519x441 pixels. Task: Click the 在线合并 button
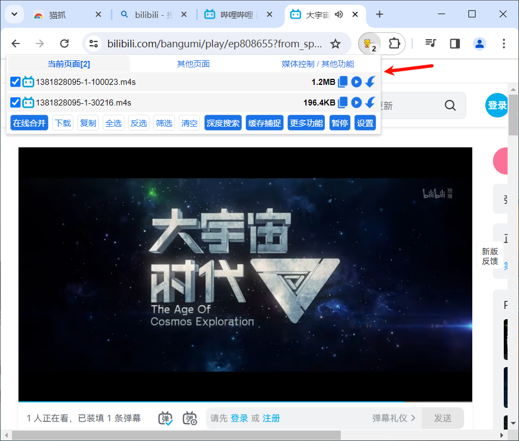point(29,123)
